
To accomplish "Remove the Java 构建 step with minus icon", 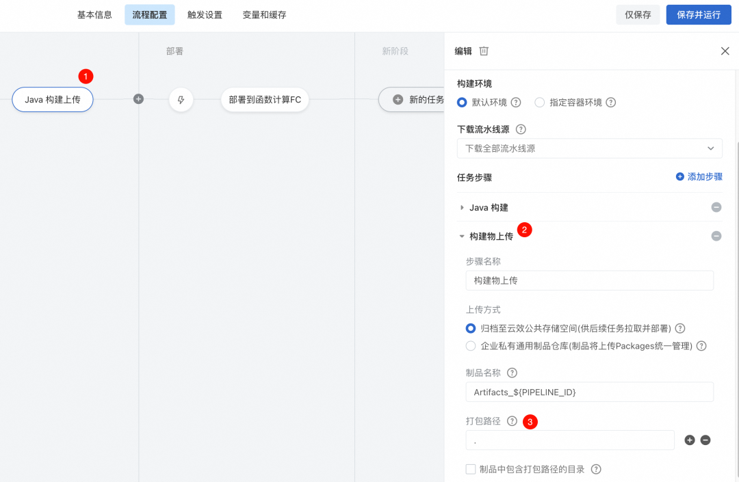I will [716, 208].
